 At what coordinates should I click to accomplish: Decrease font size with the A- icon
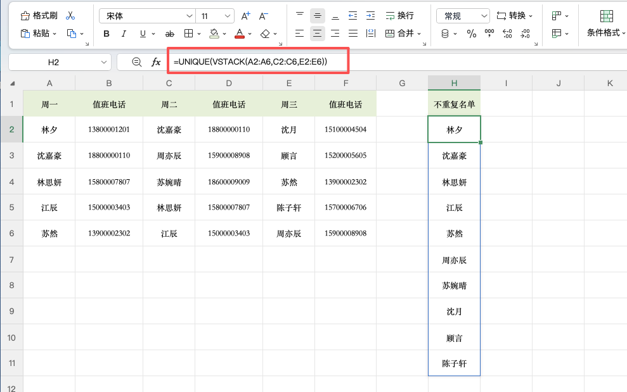pyautogui.click(x=264, y=16)
